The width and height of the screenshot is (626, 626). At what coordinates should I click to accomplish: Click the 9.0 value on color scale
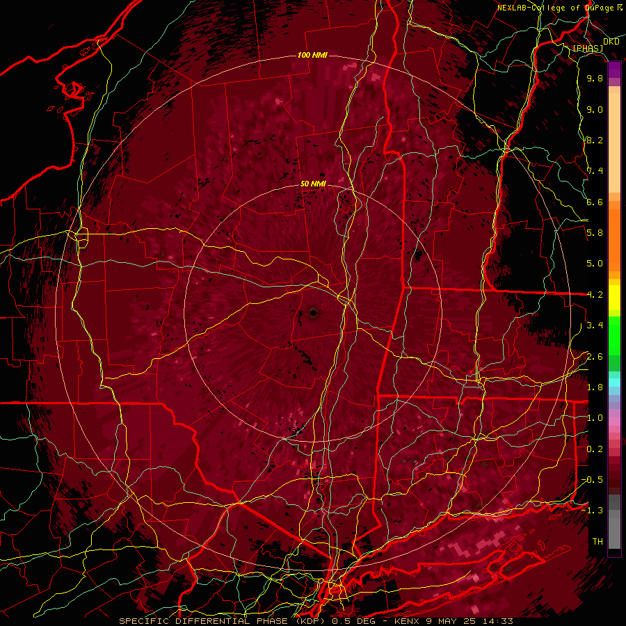click(595, 109)
